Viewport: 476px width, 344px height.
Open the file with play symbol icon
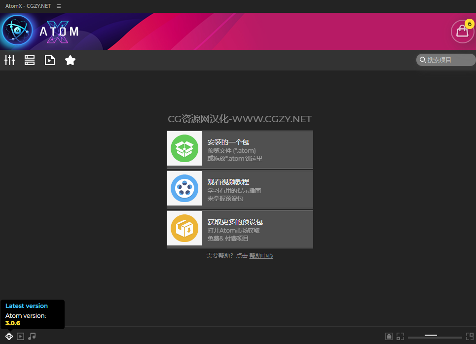[x=50, y=60]
